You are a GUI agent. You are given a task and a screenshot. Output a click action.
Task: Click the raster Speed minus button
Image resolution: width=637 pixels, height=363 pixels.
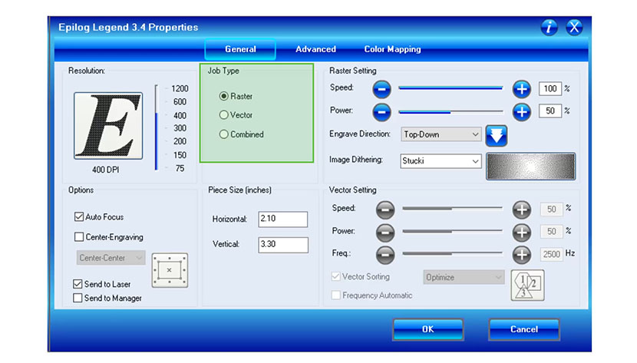pos(382,89)
